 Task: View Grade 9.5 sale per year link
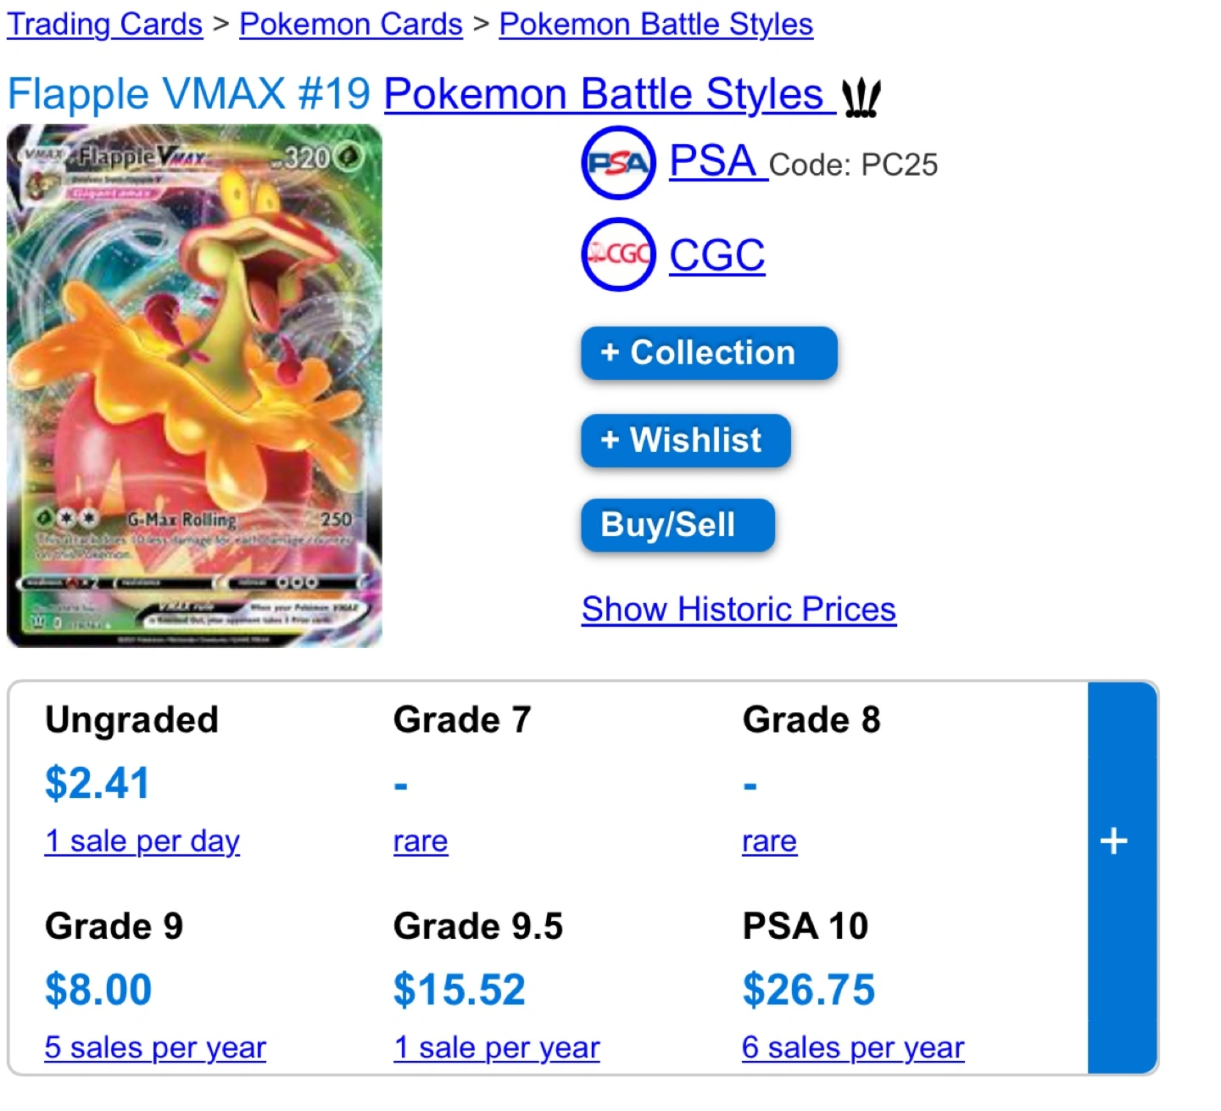pos(497,1048)
